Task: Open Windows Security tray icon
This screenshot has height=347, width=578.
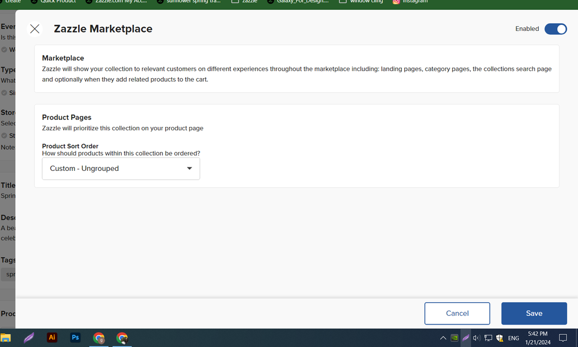Action: pos(500,338)
